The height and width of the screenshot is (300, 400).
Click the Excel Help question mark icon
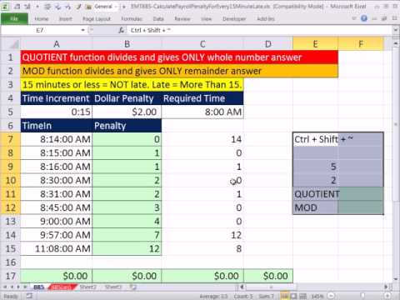pyautogui.click(x=364, y=18)
